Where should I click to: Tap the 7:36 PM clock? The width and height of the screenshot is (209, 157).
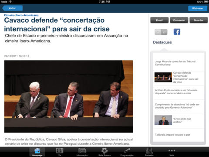104,2
